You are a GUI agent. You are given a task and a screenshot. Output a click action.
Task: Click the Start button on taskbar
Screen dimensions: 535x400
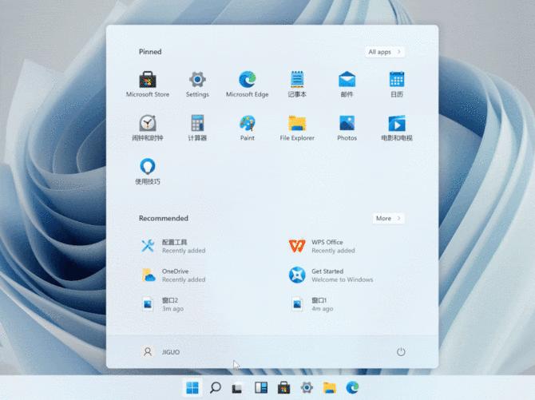192,388
